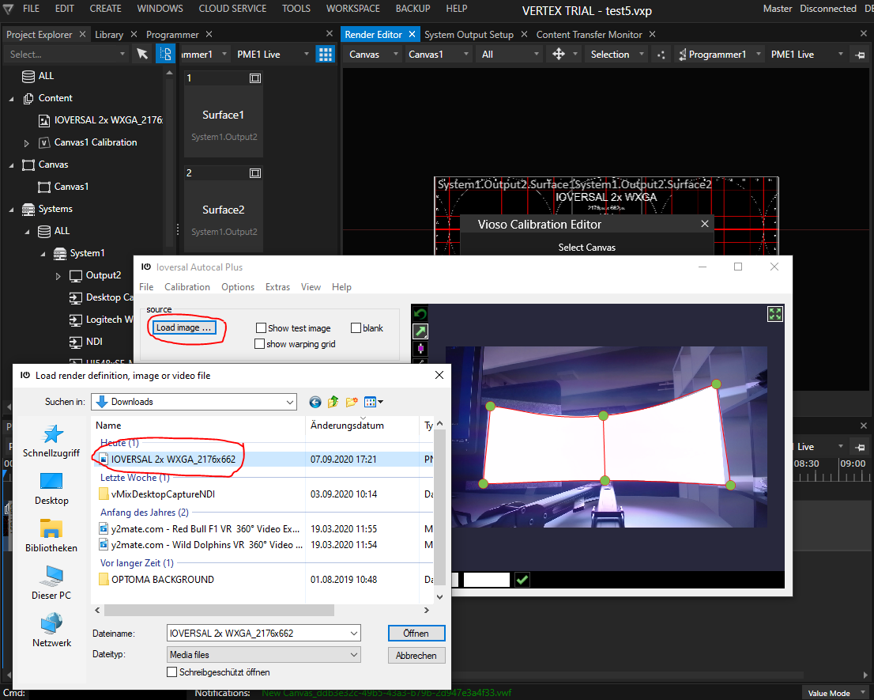Enable the Show test image checkbox
Screen dimensions: 874x700
261,328
